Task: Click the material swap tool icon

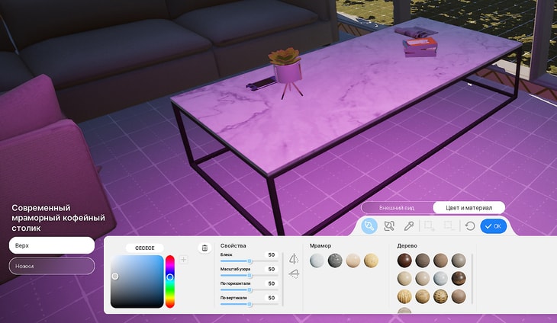Action: [389, 226]
